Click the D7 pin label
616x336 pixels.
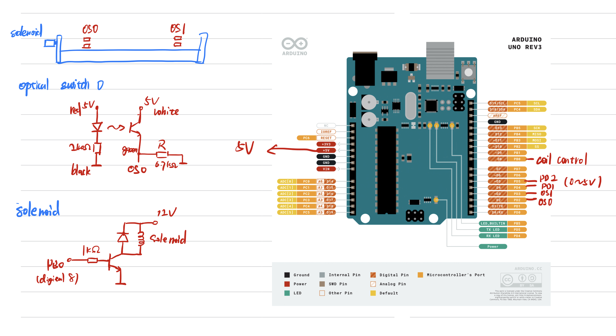pos(497,169)
